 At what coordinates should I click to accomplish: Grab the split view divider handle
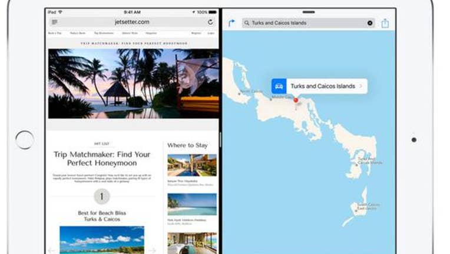[220, 140]
